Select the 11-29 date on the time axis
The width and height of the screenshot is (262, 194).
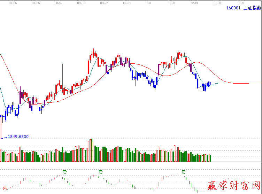click(x=171, y=2)
